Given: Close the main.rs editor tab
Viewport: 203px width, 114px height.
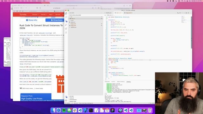Looking at the screenshot, I should pos(122,13).
